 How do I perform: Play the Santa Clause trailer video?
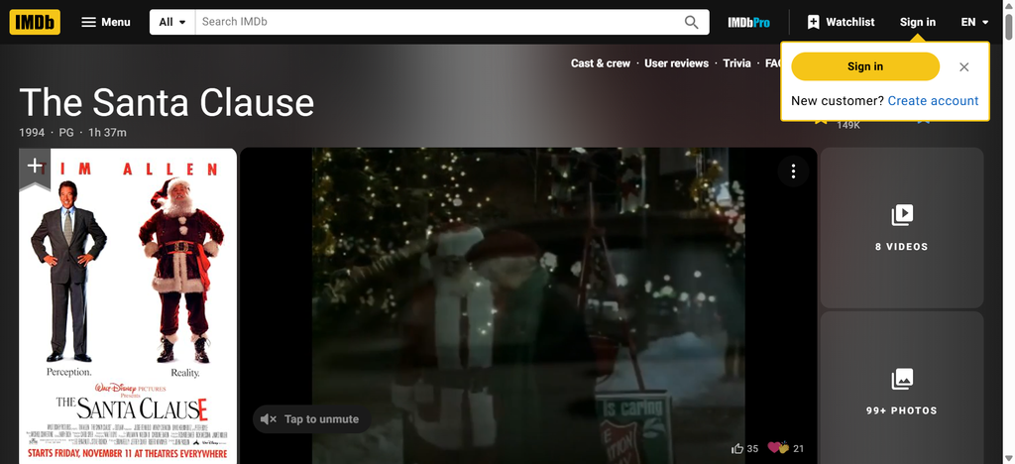click(x=528, y=305)
